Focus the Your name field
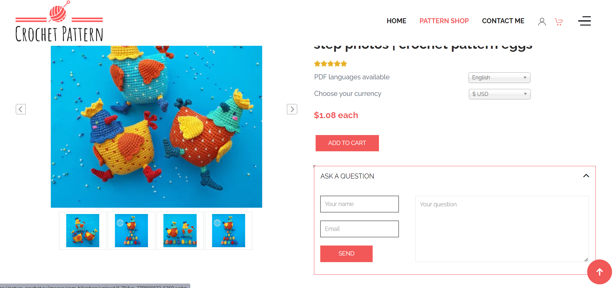 point(359,204)
